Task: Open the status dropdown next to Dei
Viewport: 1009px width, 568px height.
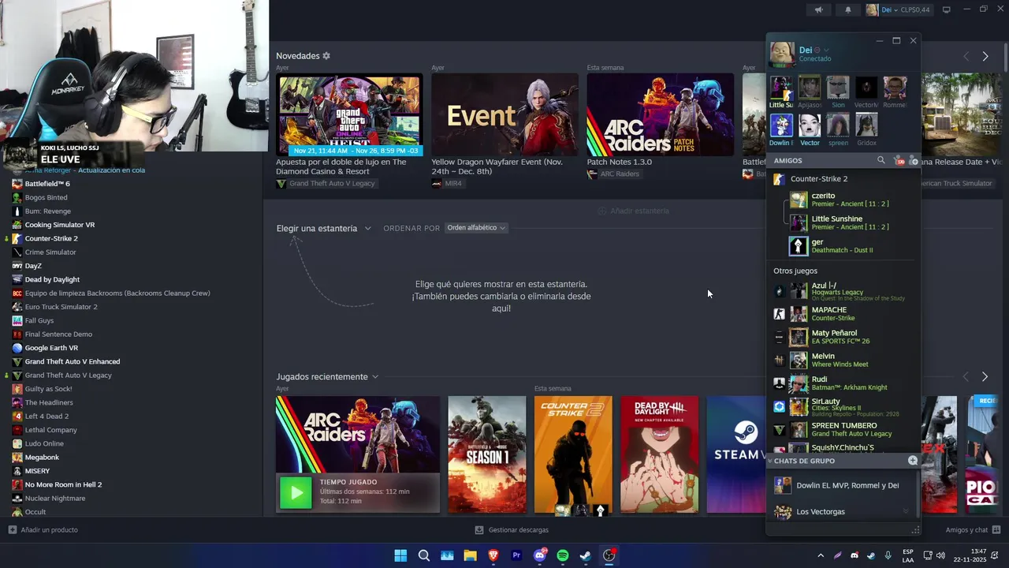Action: (826, 50)
